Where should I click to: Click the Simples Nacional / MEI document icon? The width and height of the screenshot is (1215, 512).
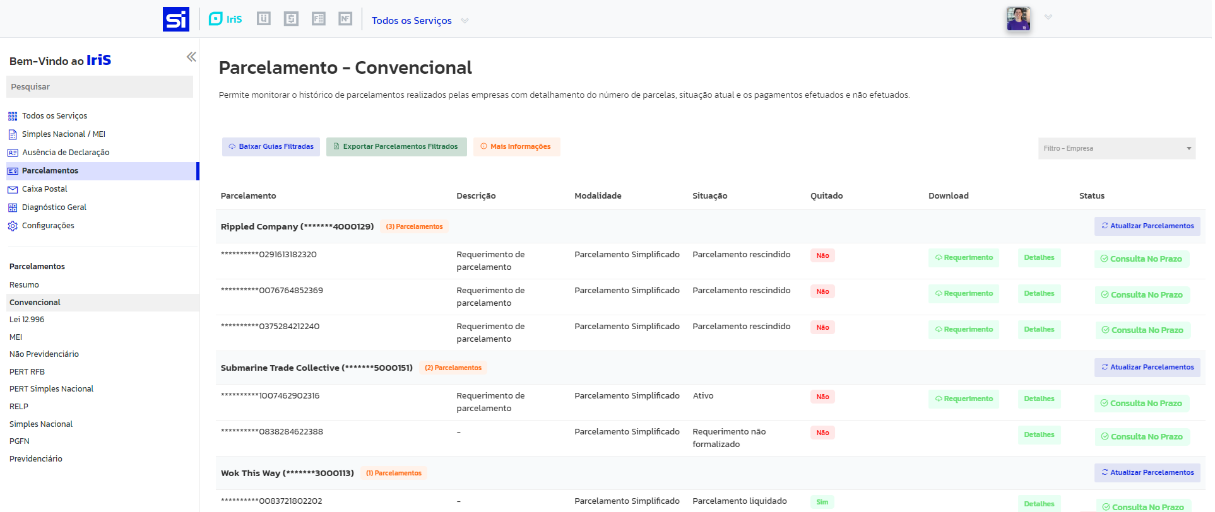point(13,134)
